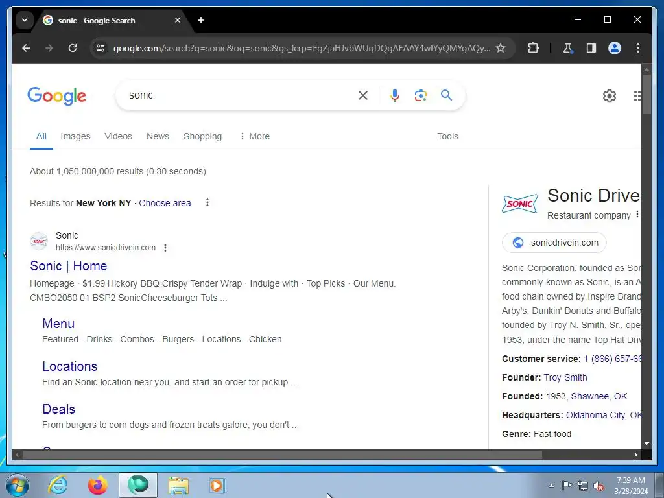Click the scroll down arrow
The width and height of the screenshot is (664, 498).
[646, 444]
